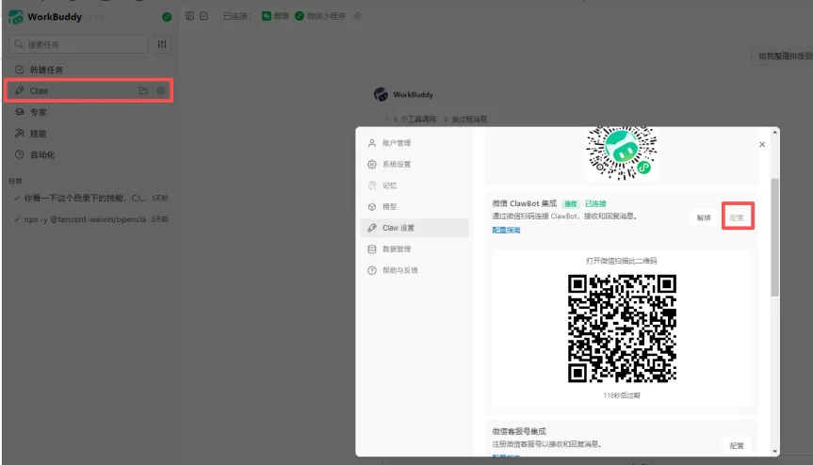This screenshot has width=813, height=465.
Task: Click the 微信客服号集成 heading
Action: click(519, 431)
